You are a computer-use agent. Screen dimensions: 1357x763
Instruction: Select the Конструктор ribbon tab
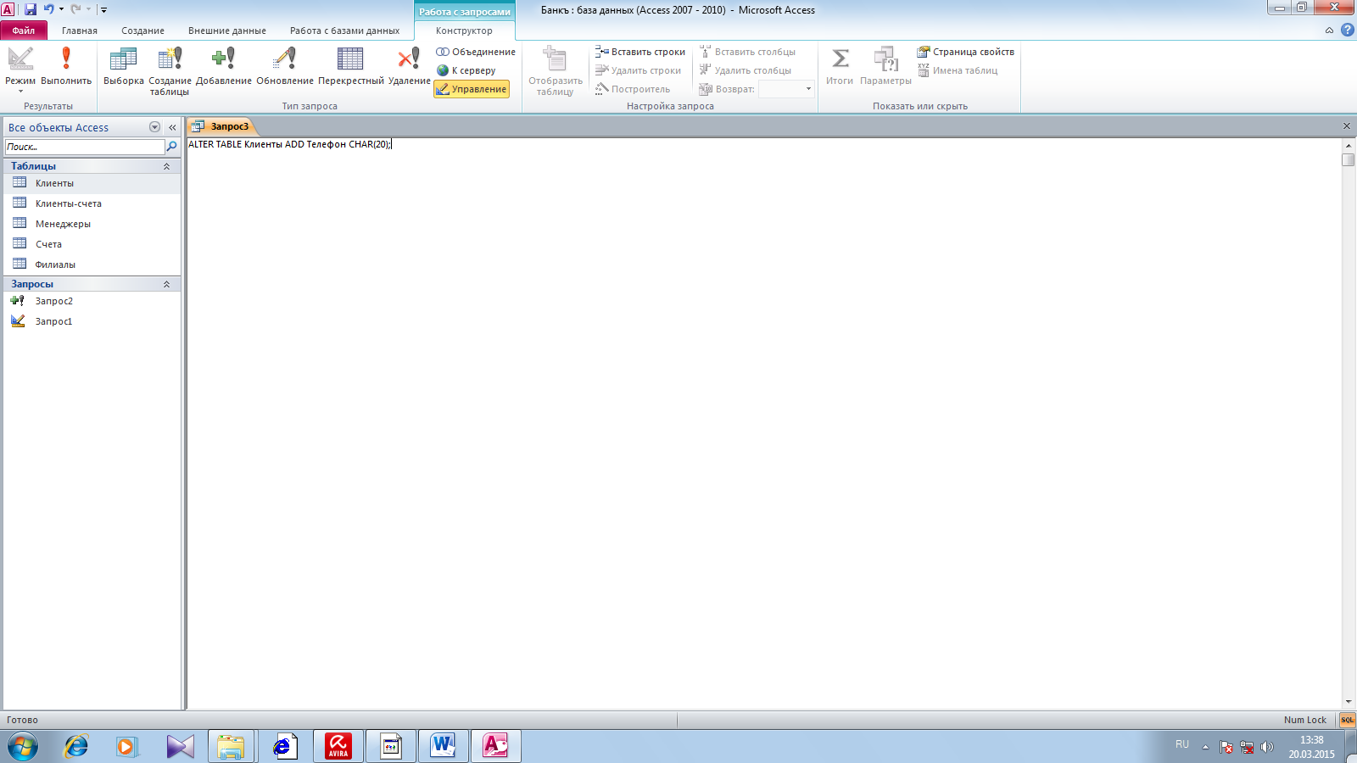pos(464,31)
